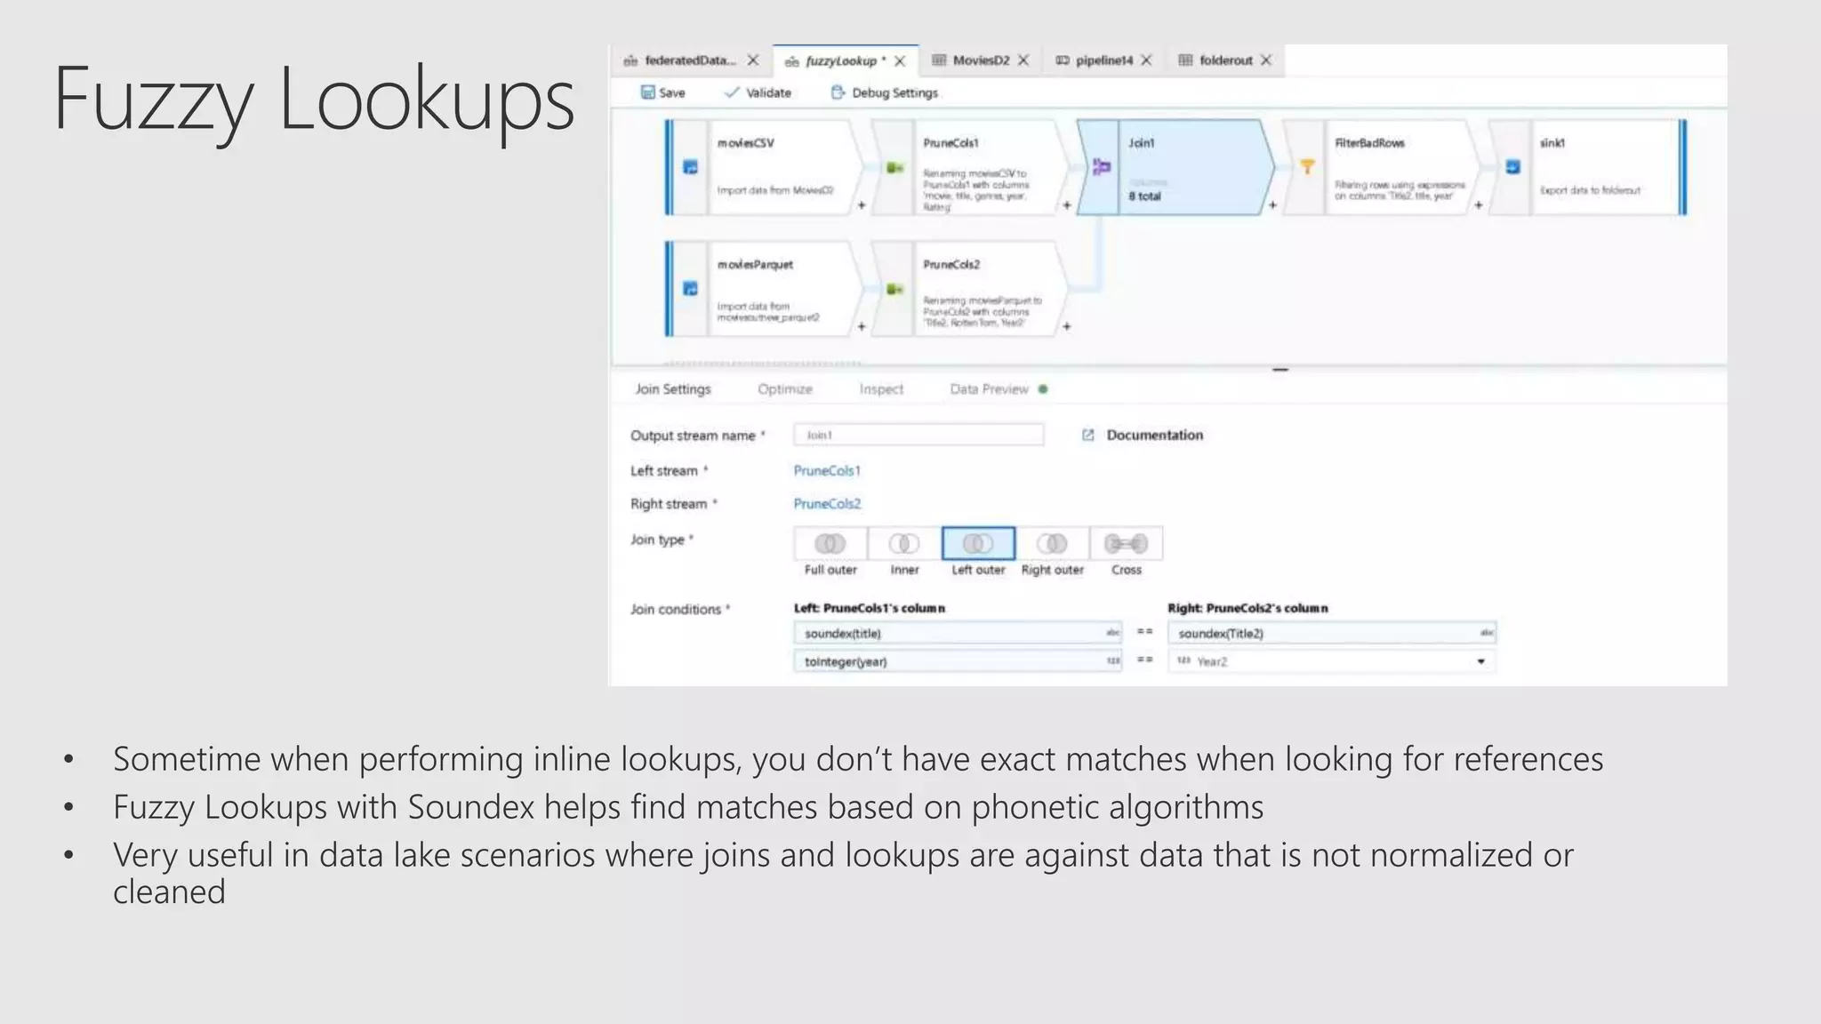
Task: Click the PruneCols1 select transformation icon
Action: pos(894,168)
